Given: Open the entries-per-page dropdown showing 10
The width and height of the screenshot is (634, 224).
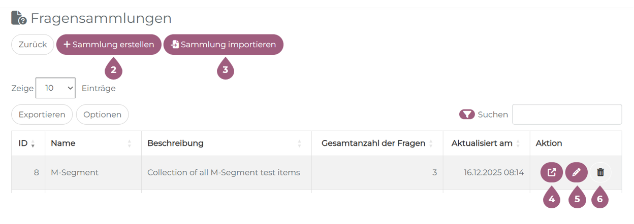Looking at the screenshot, I should point(55,88).
